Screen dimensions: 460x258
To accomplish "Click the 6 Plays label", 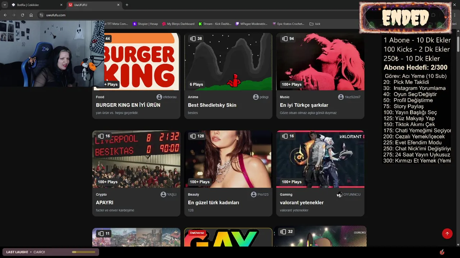I will point(197,85).
